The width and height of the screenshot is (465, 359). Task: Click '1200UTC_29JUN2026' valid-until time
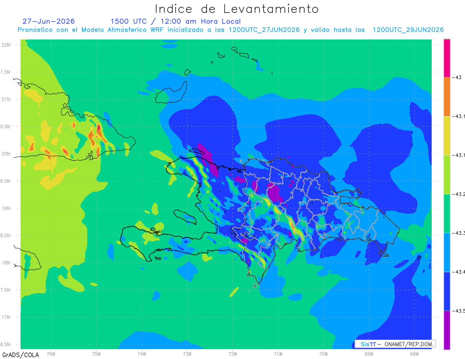point(408,30)
